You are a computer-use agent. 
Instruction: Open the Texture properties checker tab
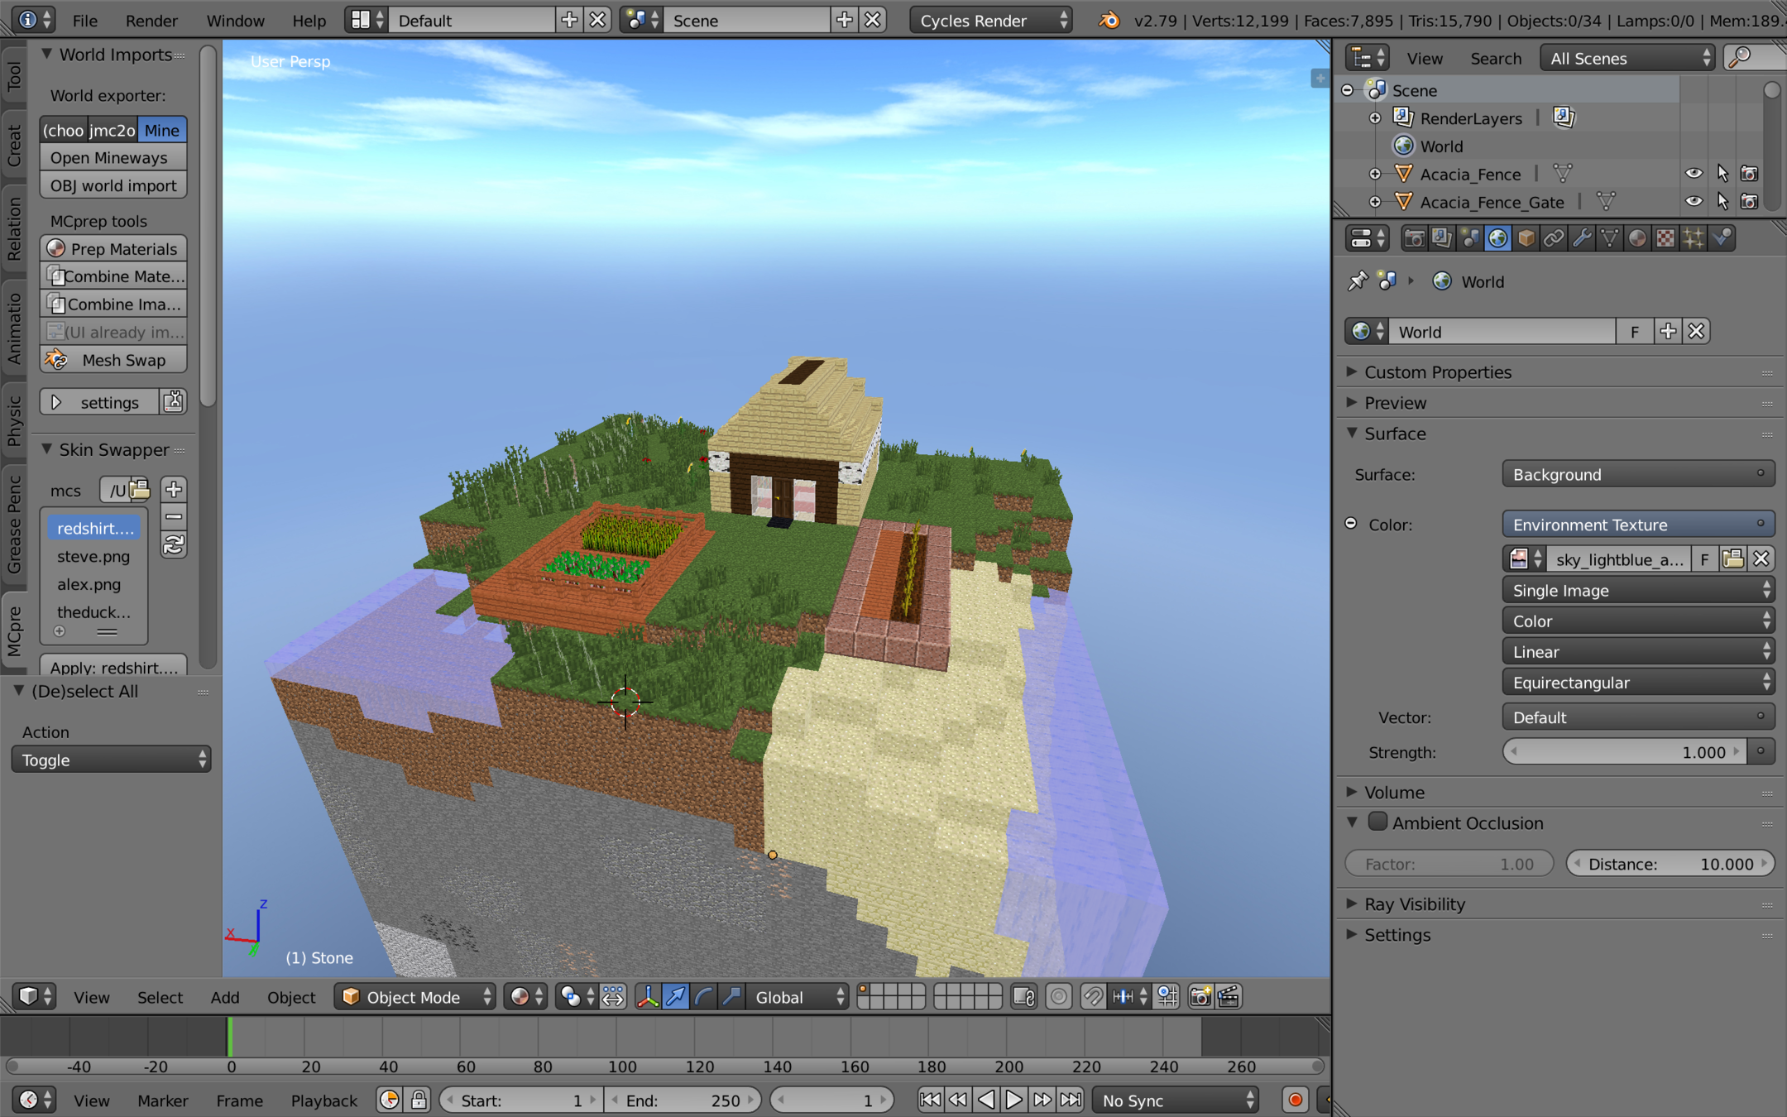point(1665,239)
